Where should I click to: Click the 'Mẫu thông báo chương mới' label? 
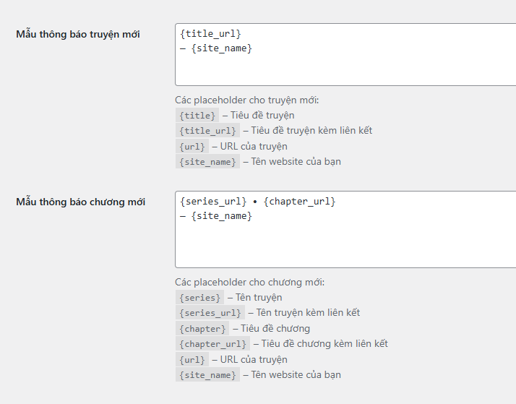pos(81,202)
